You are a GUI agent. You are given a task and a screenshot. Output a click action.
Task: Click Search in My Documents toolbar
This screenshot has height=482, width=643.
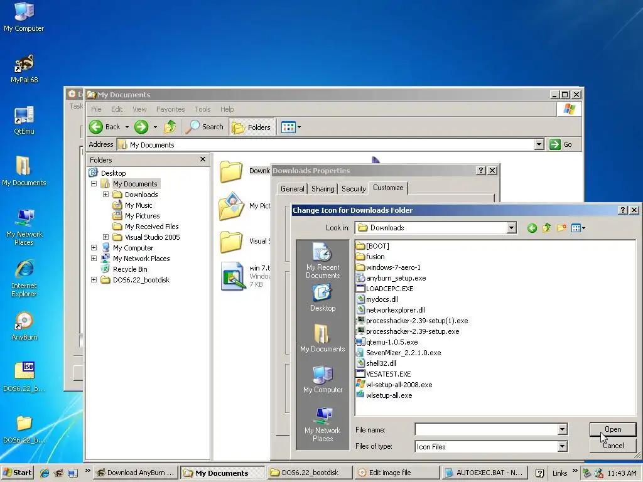[204, 127]
